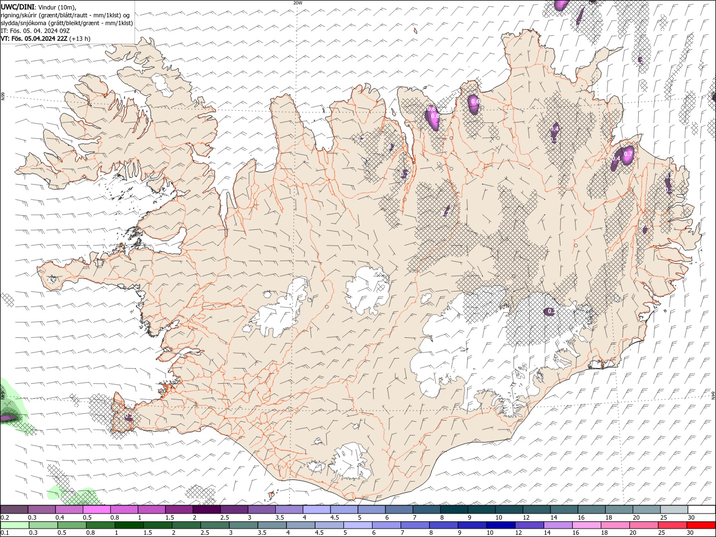Click the 0.7 precipitation value in the east
716x537 pixels.
point(628,154)
